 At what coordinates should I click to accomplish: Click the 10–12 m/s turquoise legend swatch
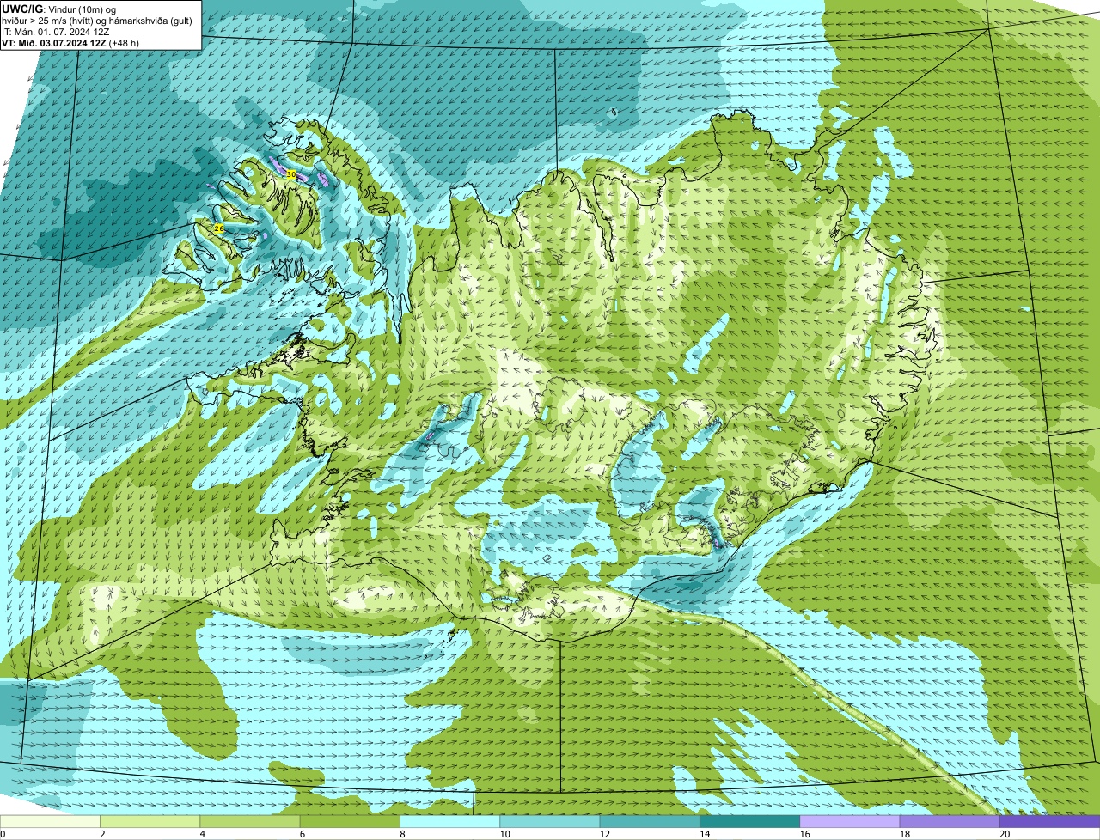[550, 822]
